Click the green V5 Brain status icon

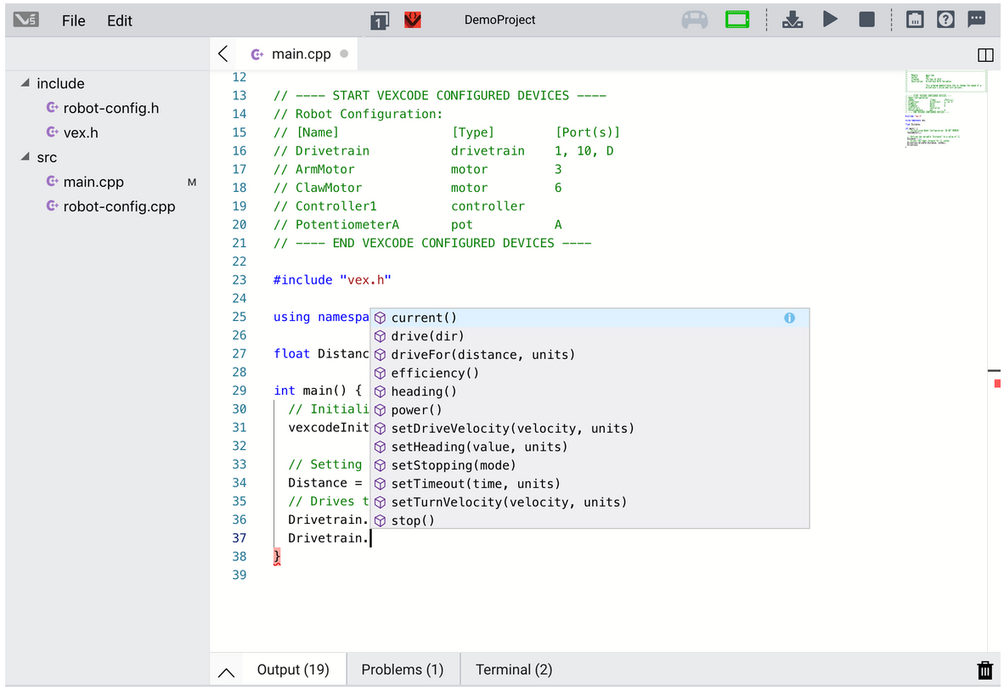click(737, 20)
